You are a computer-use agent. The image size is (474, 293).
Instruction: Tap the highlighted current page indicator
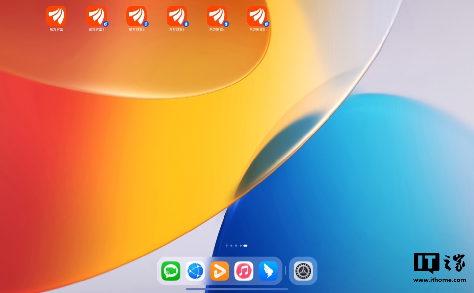point(245,246)
